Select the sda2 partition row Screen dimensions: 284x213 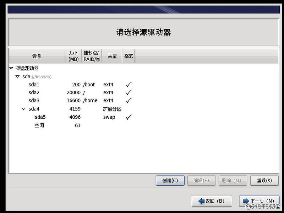point(144,92)
